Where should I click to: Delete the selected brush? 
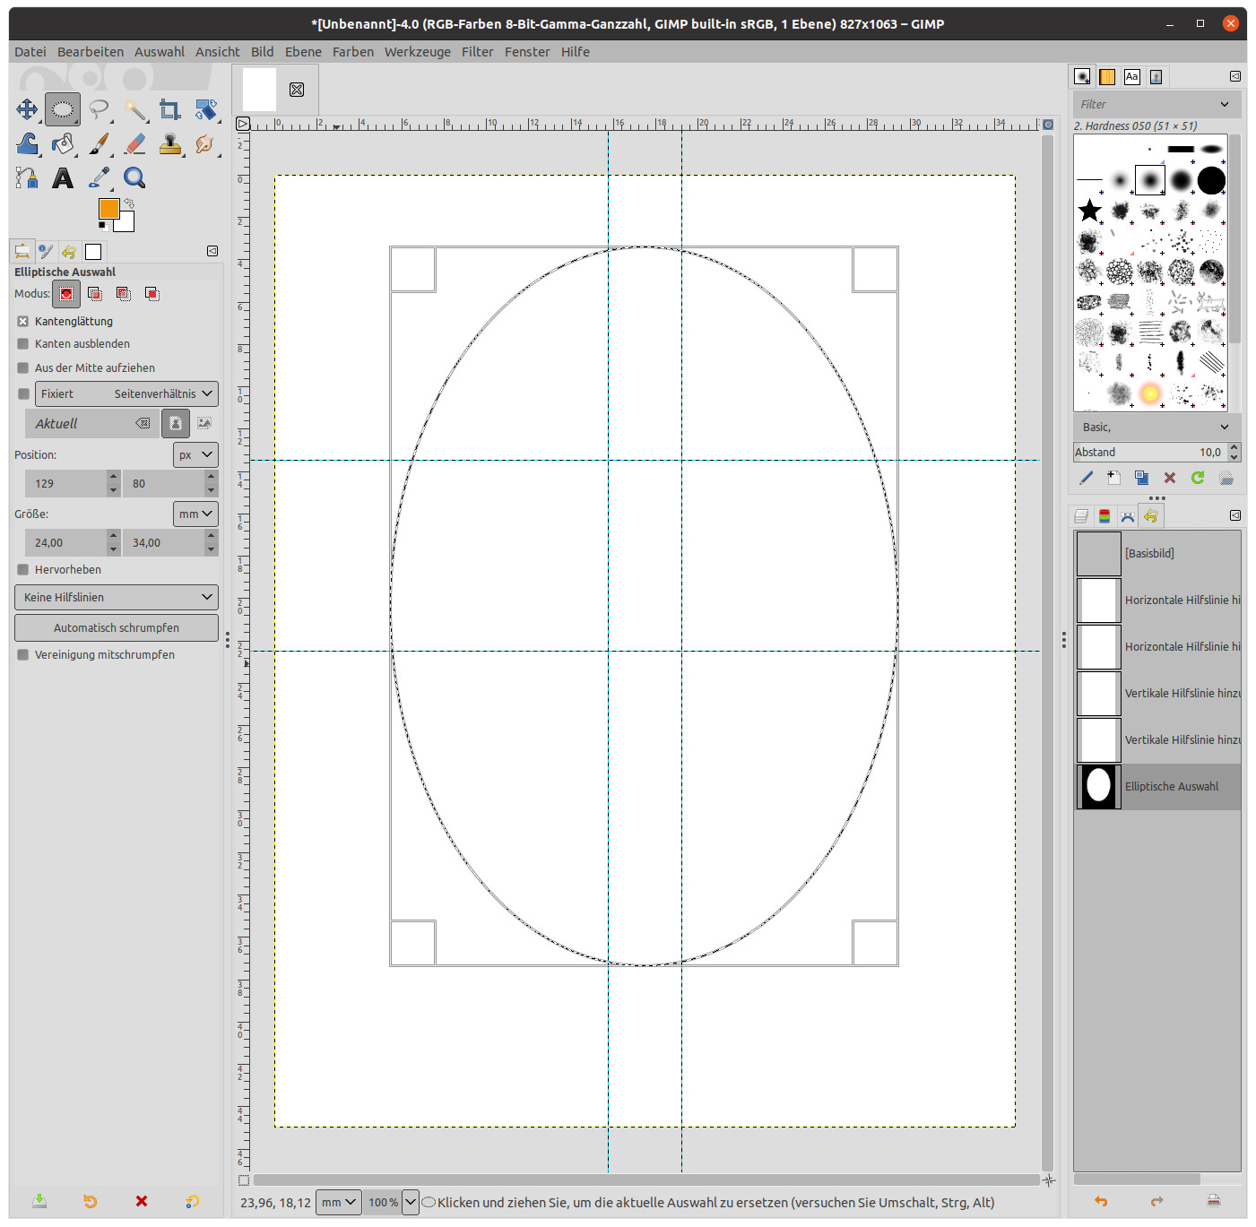1169,478
